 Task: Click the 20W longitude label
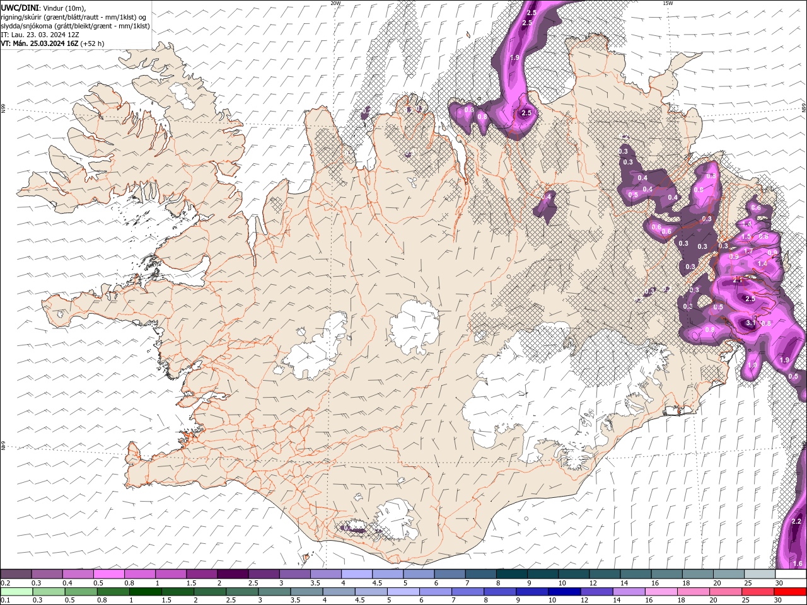click(335, 3)
